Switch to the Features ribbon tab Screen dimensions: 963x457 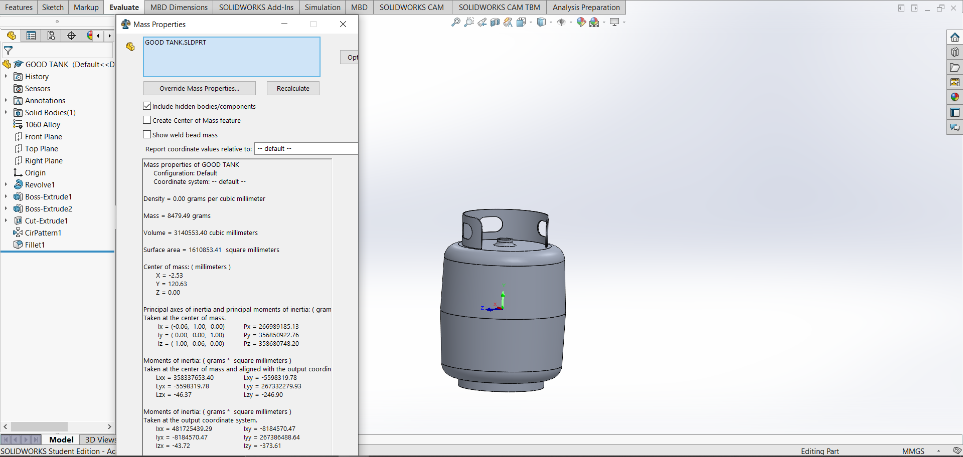19,7
